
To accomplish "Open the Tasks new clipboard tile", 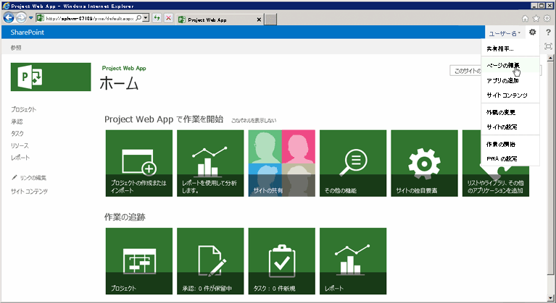I will 281,261.
